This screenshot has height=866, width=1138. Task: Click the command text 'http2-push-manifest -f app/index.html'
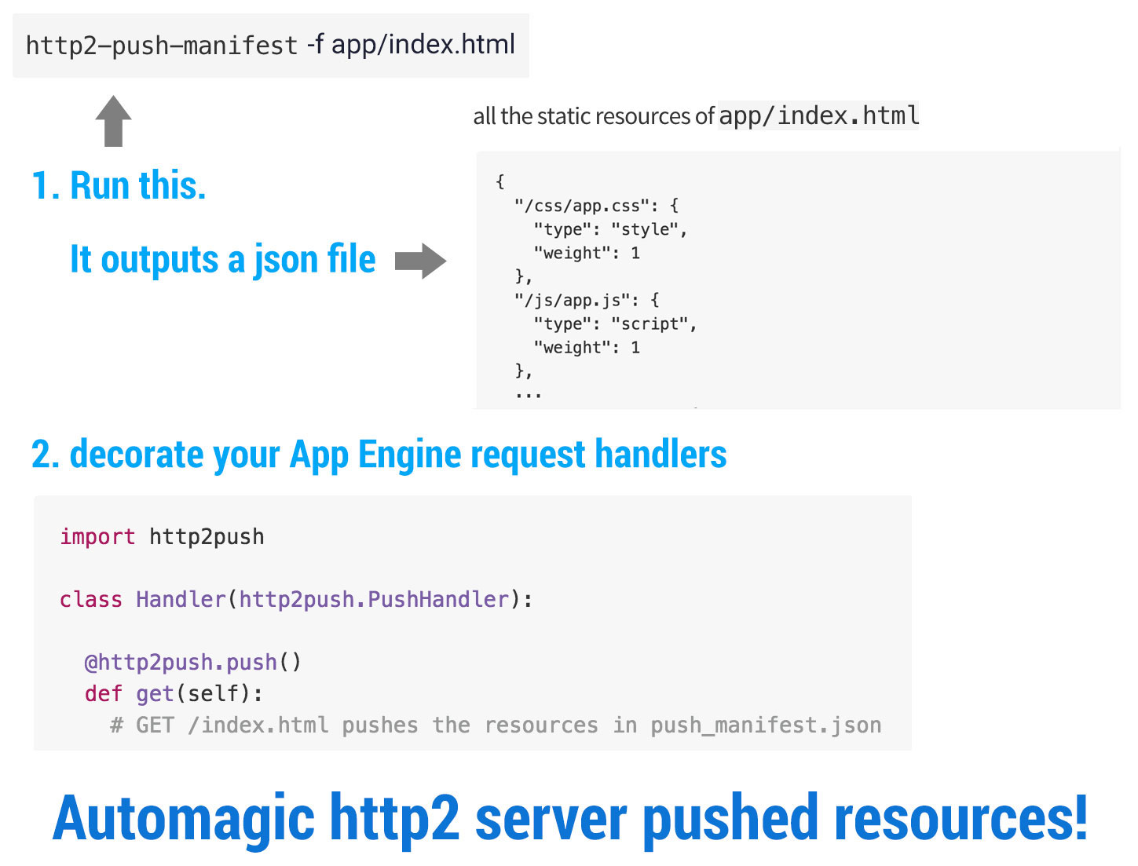click(270, 45)
